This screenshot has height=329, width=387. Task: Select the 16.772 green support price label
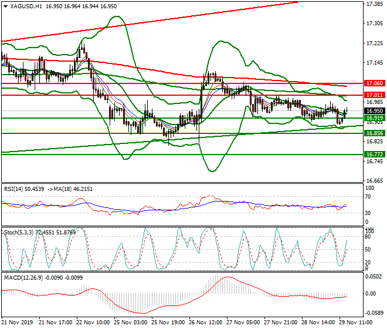click(375, 155)
